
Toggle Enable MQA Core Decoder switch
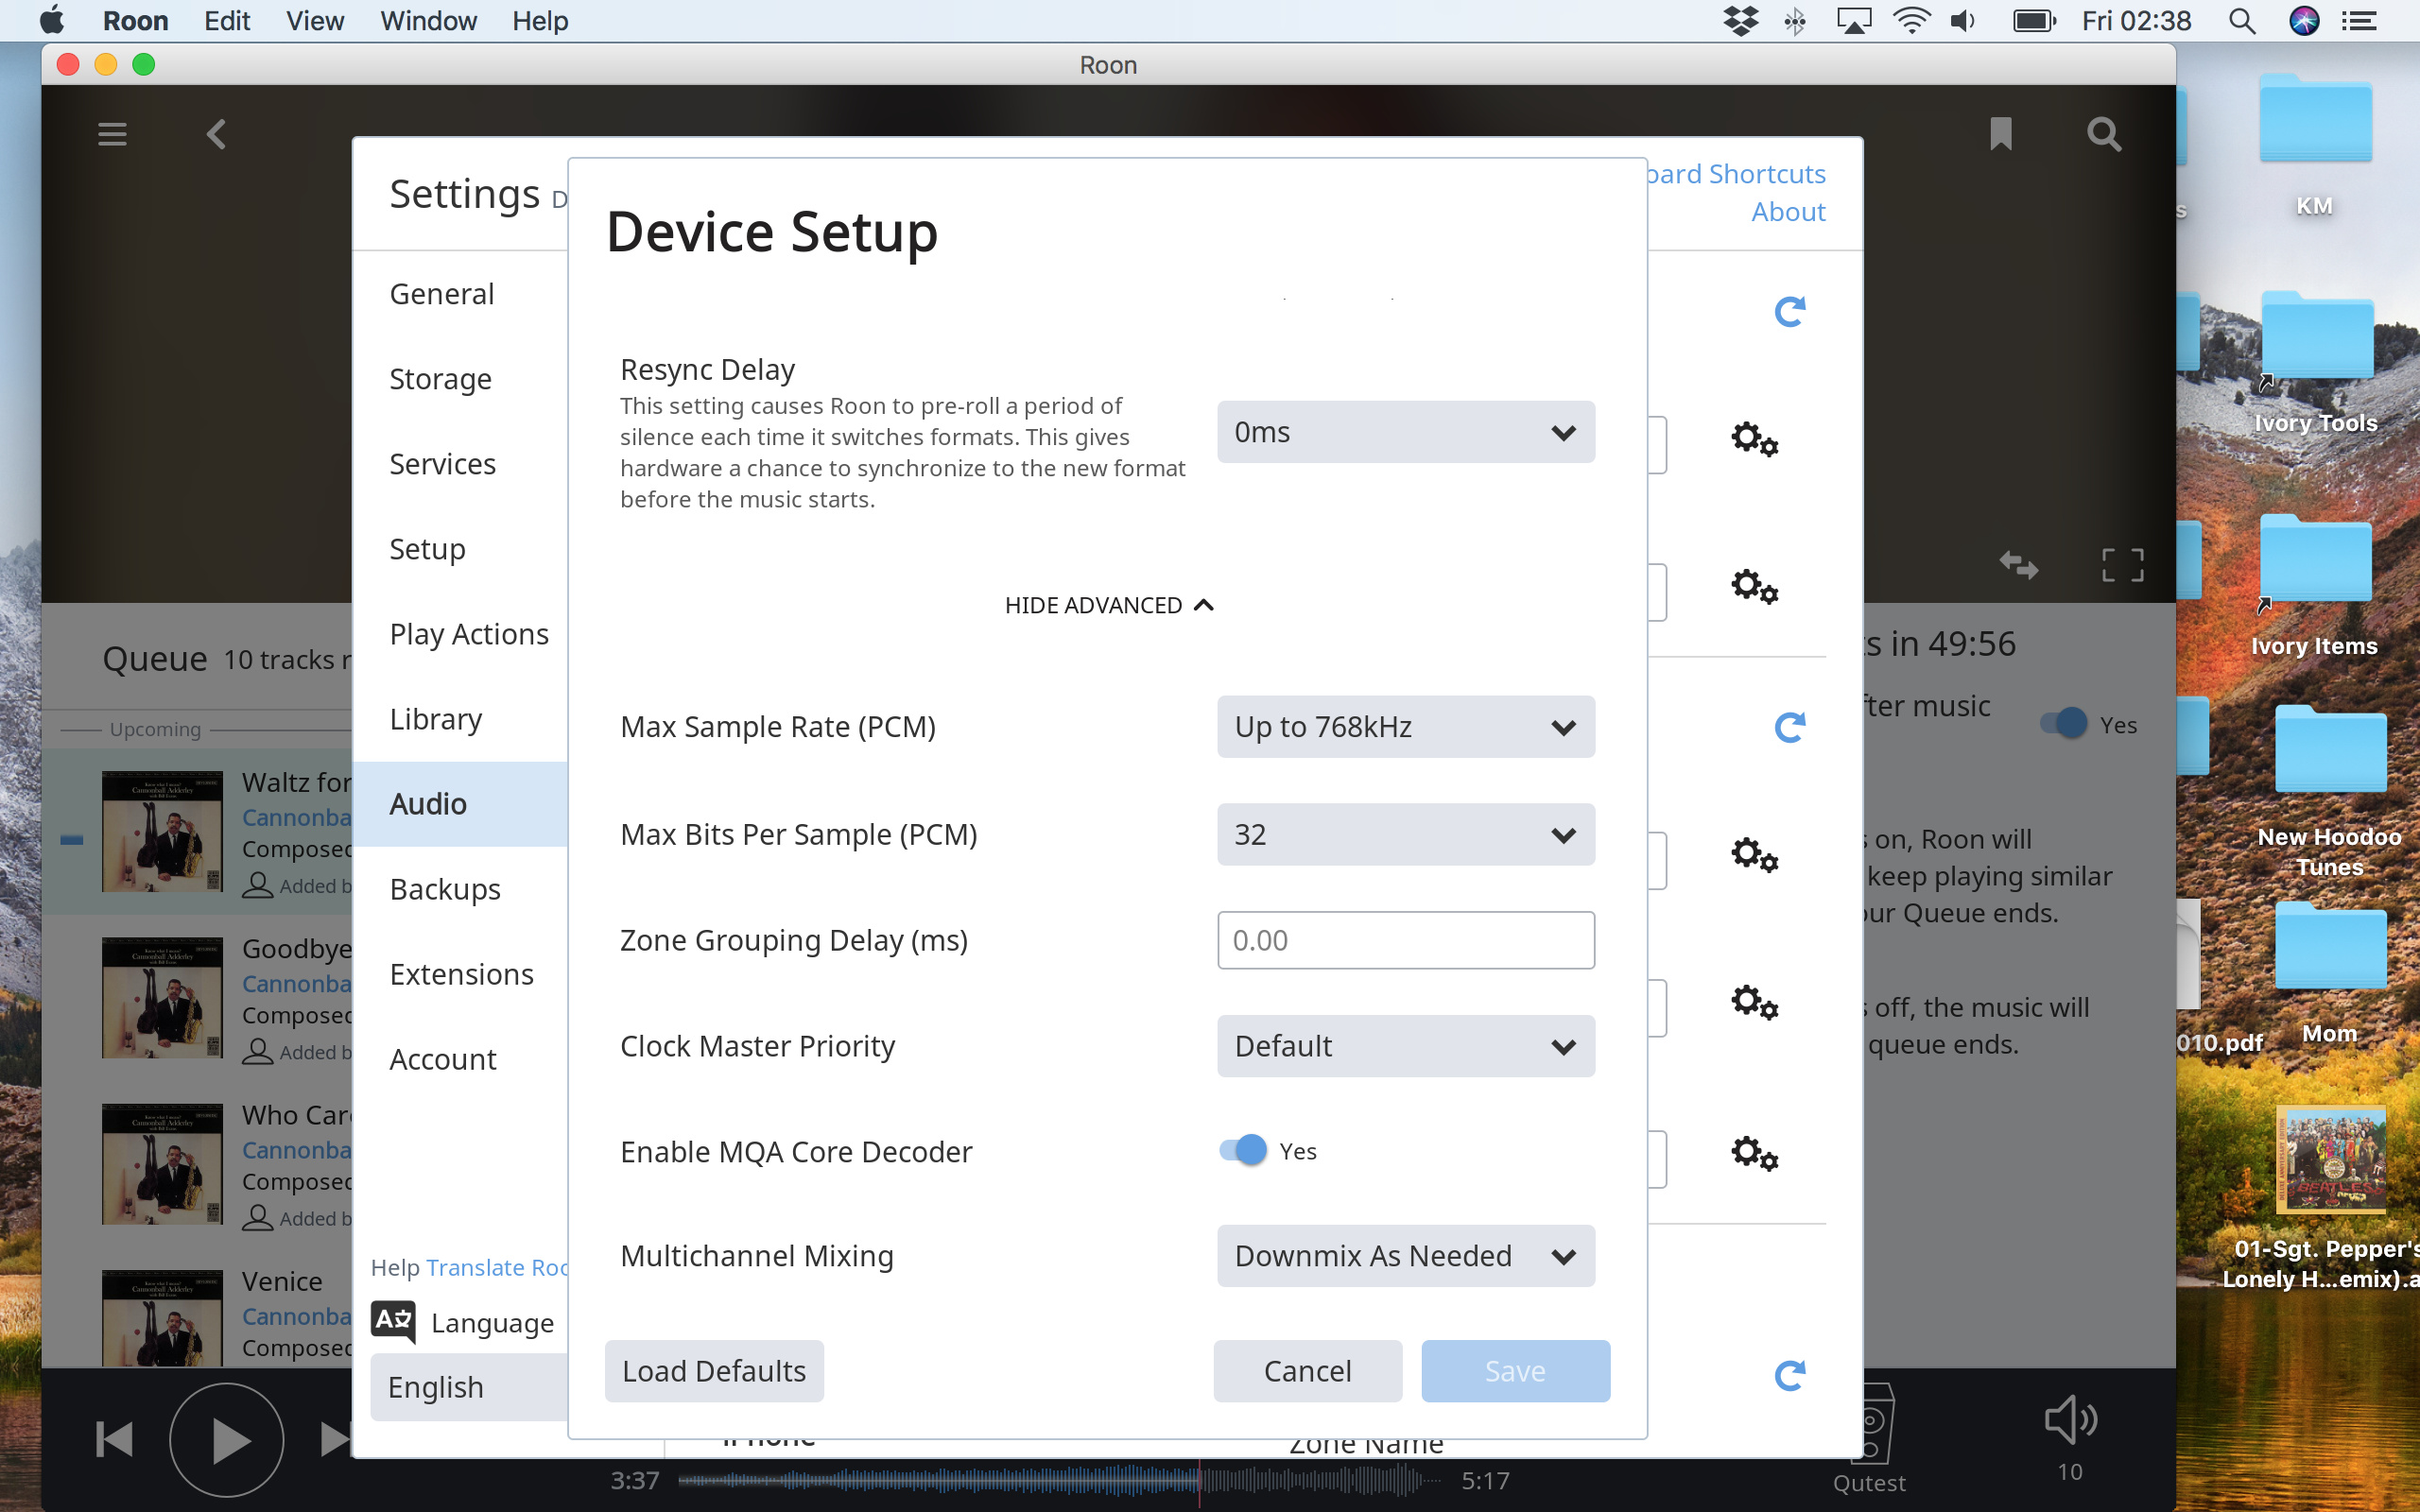[1243, 1151]
